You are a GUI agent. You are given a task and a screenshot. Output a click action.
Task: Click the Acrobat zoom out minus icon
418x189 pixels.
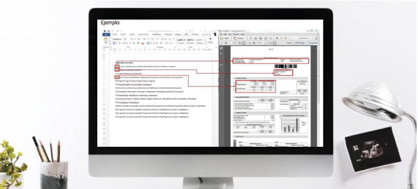pos(250,43)
